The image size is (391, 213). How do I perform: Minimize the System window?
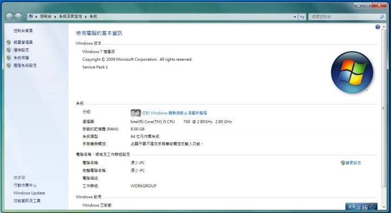tap(358, 5)
